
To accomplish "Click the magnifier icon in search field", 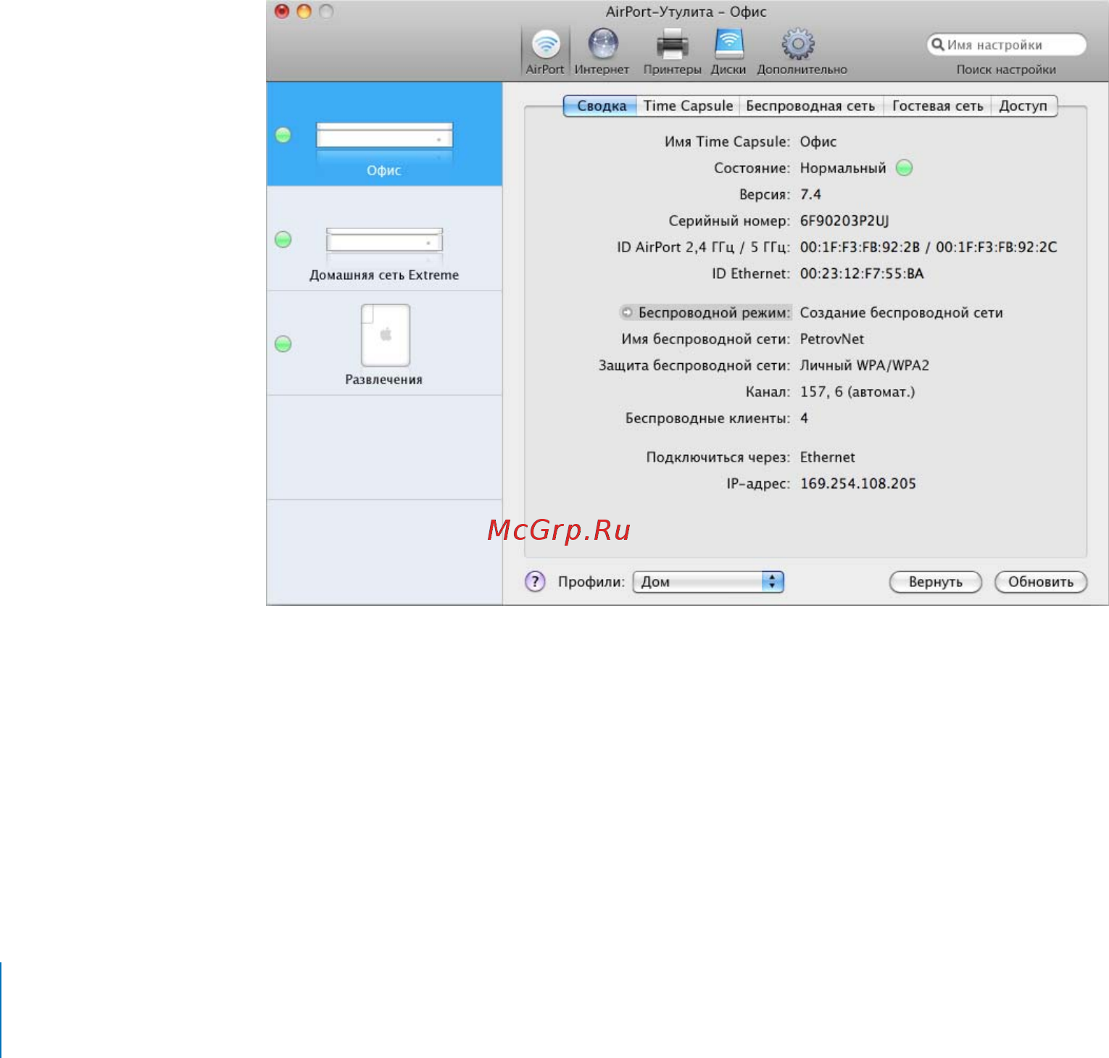I will click(x=938, y=44).
